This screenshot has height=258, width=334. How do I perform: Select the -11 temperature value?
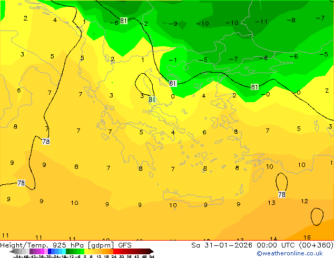[261, 22]
